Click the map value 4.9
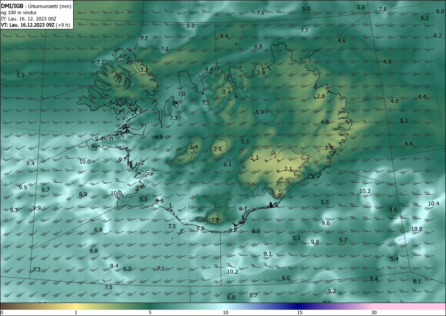The image size is (446, 316). [x=159, y=137]
